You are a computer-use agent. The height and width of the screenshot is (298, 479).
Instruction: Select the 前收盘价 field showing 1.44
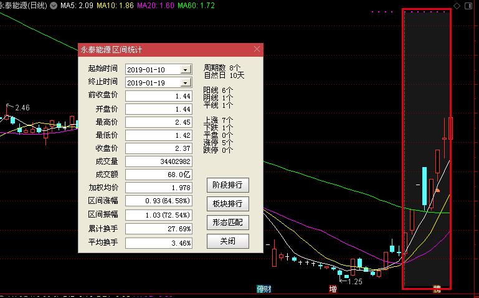coord(159,96)
